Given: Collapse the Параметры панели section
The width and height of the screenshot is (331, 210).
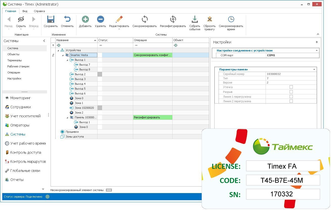Looking at the screenshot, I should click(314, 69).
